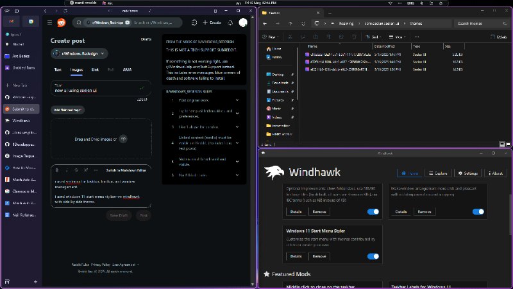Click the Post submit button
The image size is (513, 289).
144,215
